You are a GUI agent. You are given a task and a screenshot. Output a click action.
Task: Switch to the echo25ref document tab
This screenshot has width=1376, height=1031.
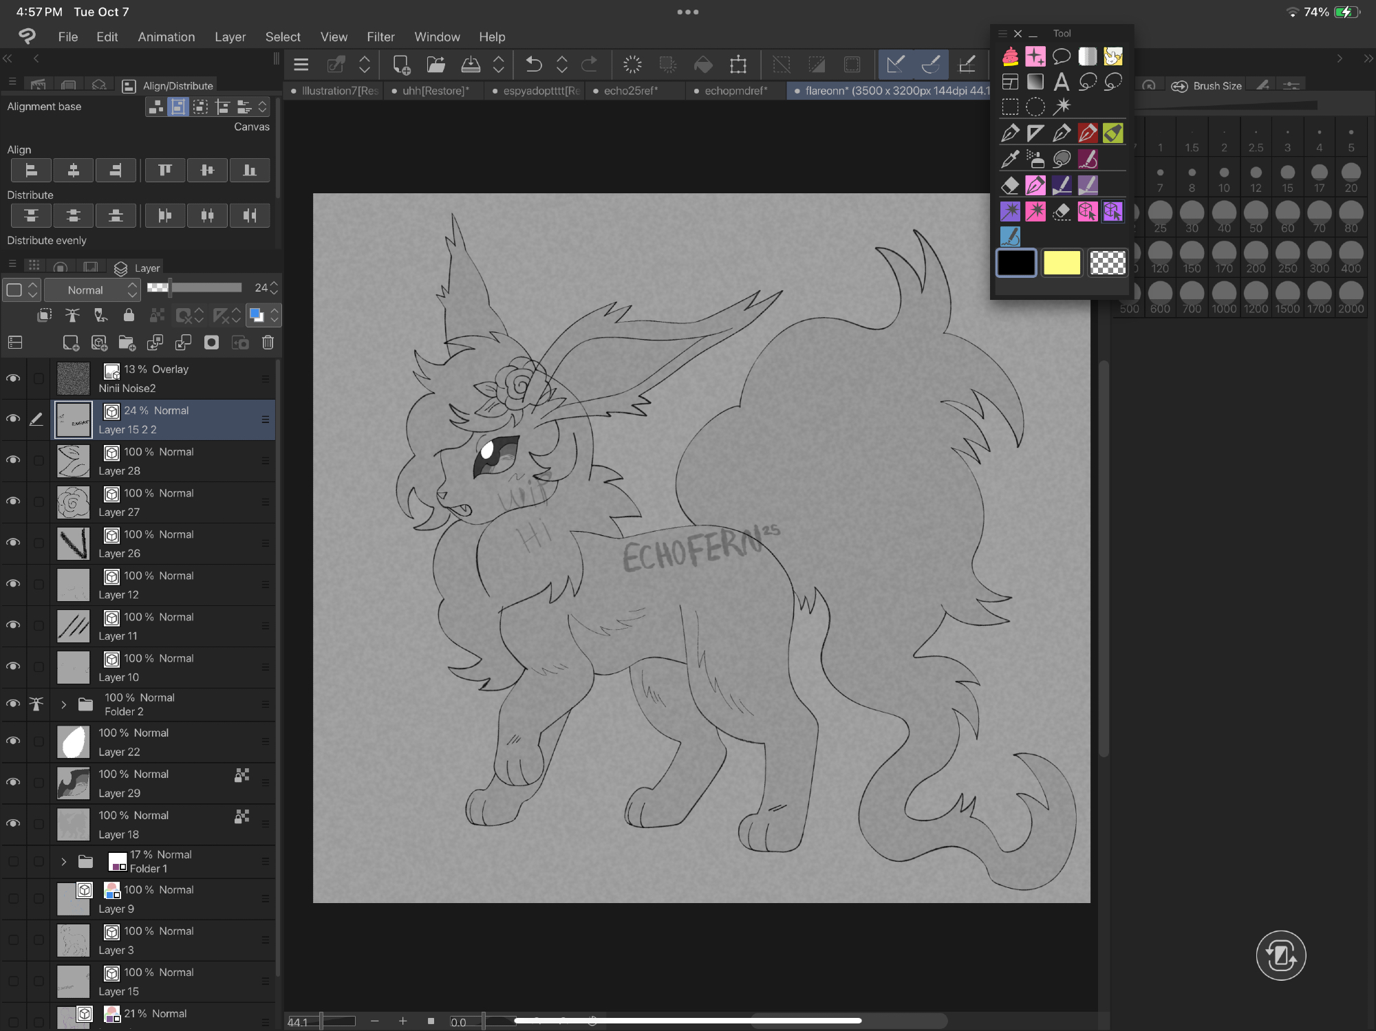631,91
